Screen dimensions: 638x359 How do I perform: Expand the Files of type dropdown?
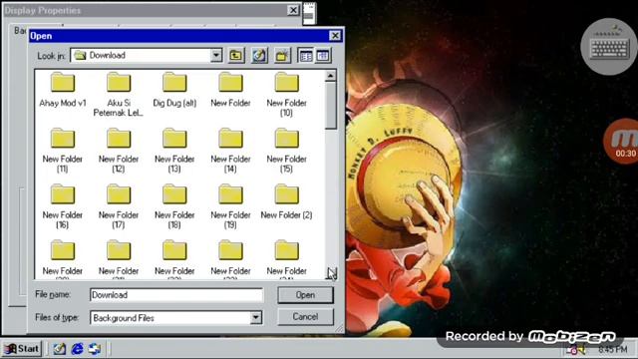pyautogui.click(x=256, y=317)
